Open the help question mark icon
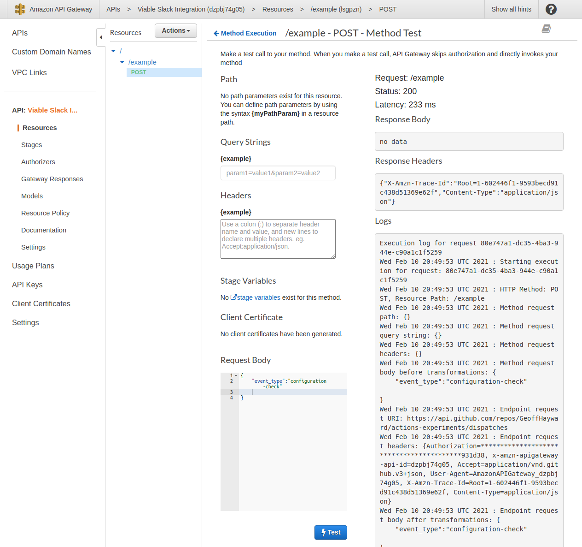 [x=551, y=9]
